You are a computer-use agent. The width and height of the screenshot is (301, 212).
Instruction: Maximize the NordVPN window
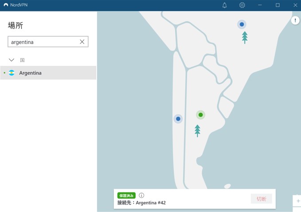[278, 5]
